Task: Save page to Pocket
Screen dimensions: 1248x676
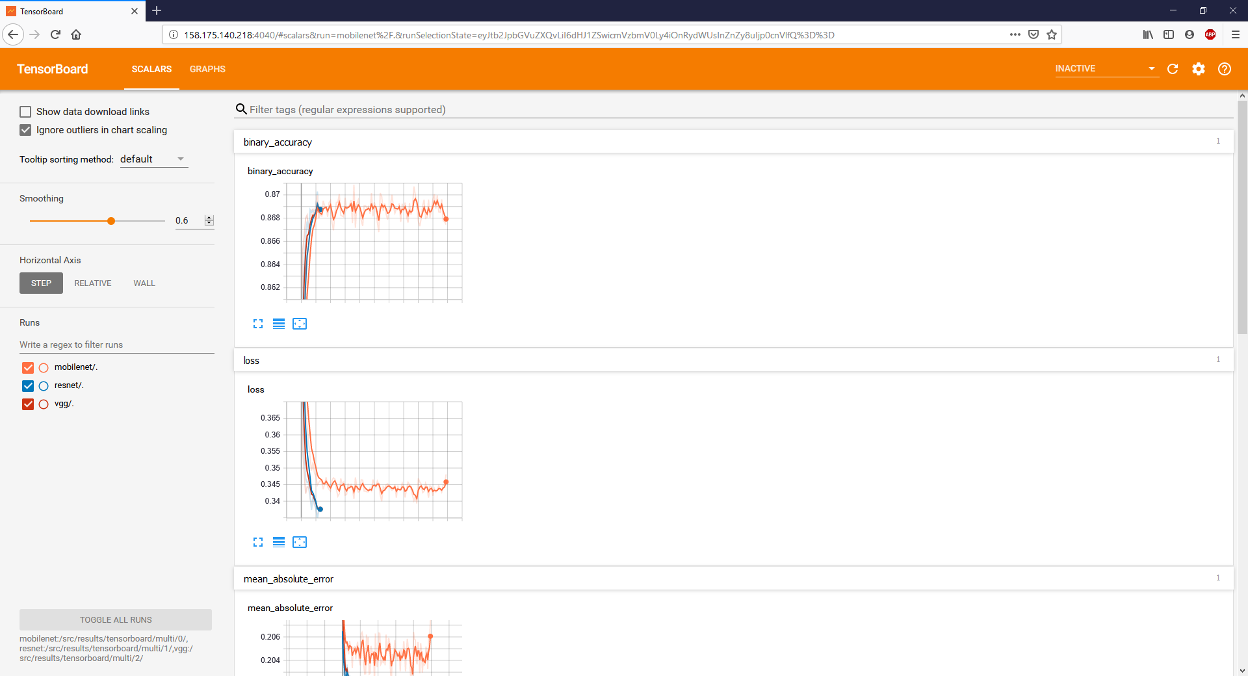Action: 1033,34
